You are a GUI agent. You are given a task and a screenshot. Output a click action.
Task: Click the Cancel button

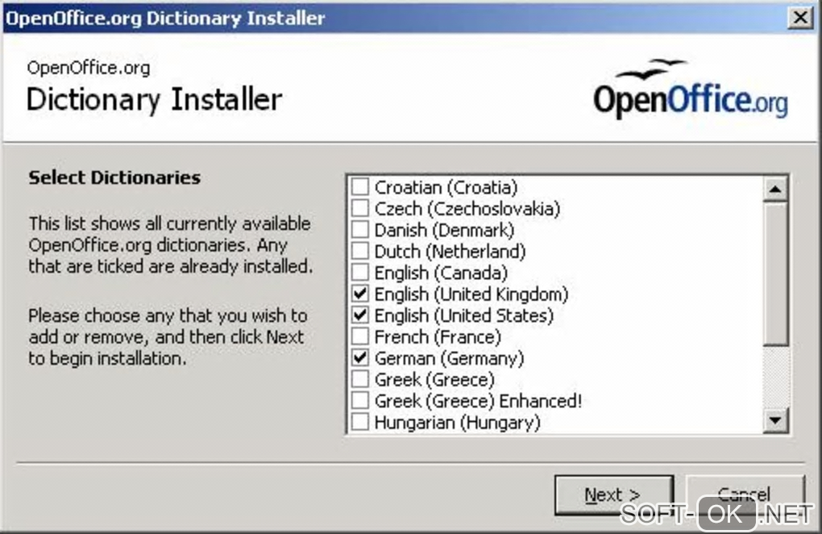[745, 494]
